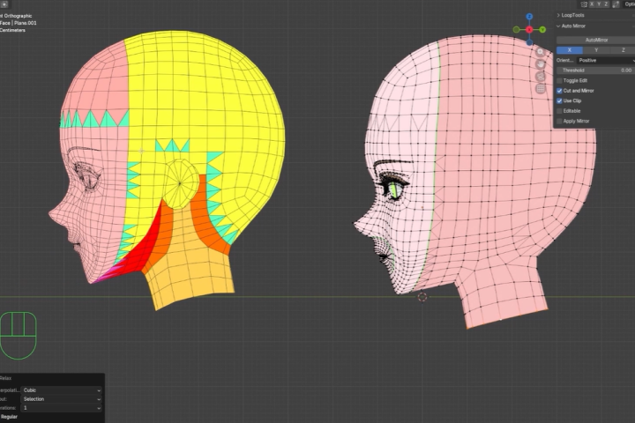Click the Plane.001 object name text
The height and width of the screenshot is (423, 635).
pos(26,23)
